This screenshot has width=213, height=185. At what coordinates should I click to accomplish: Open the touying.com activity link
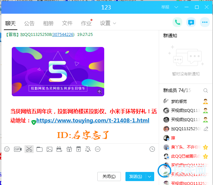[x=93, y=120]
